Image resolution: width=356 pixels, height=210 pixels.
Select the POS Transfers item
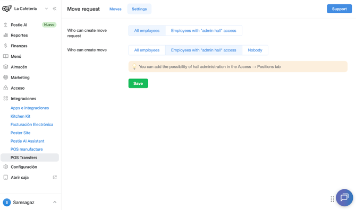click(30, 157)
